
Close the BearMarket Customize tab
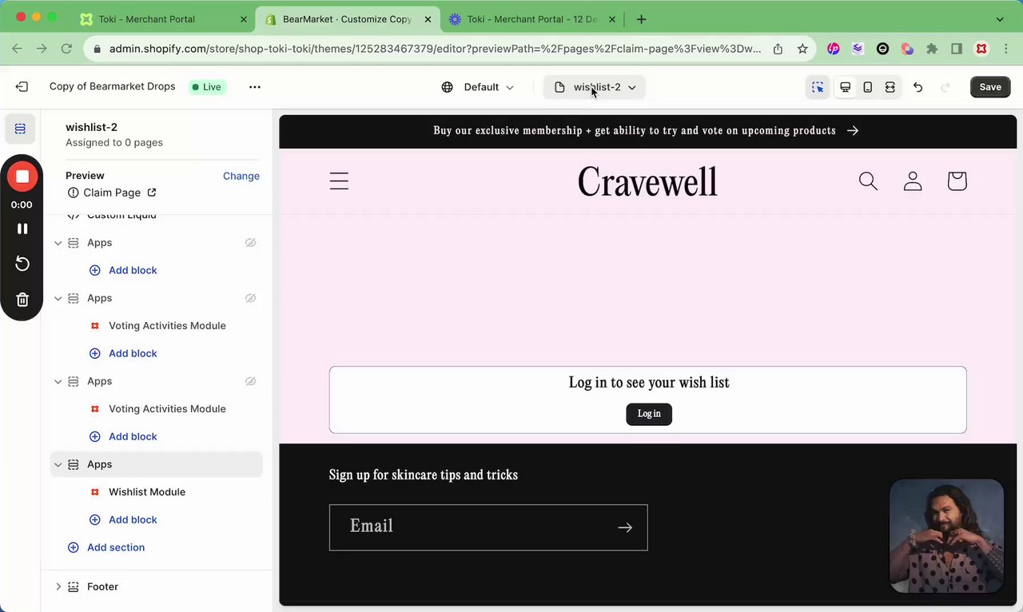pos(428,19)
